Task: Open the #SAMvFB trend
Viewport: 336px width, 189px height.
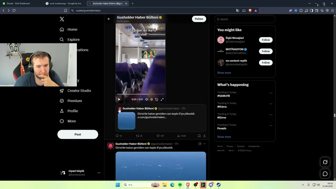Action: 224,96
